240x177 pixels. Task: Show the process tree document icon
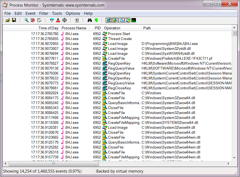[x=77, y=20]
